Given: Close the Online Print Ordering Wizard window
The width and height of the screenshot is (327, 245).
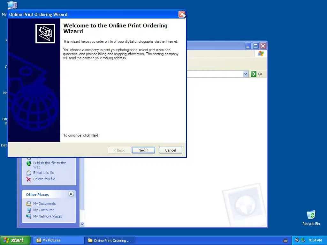Looking at the screenshot, I should 182,14.
